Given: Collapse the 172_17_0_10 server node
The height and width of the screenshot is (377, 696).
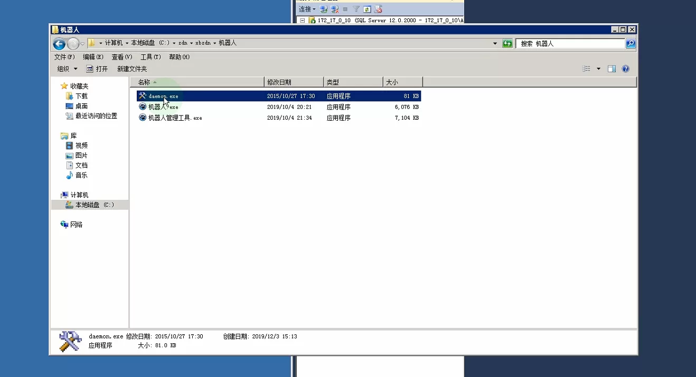Looking at the screenshot, I should [x=303, y=21].
